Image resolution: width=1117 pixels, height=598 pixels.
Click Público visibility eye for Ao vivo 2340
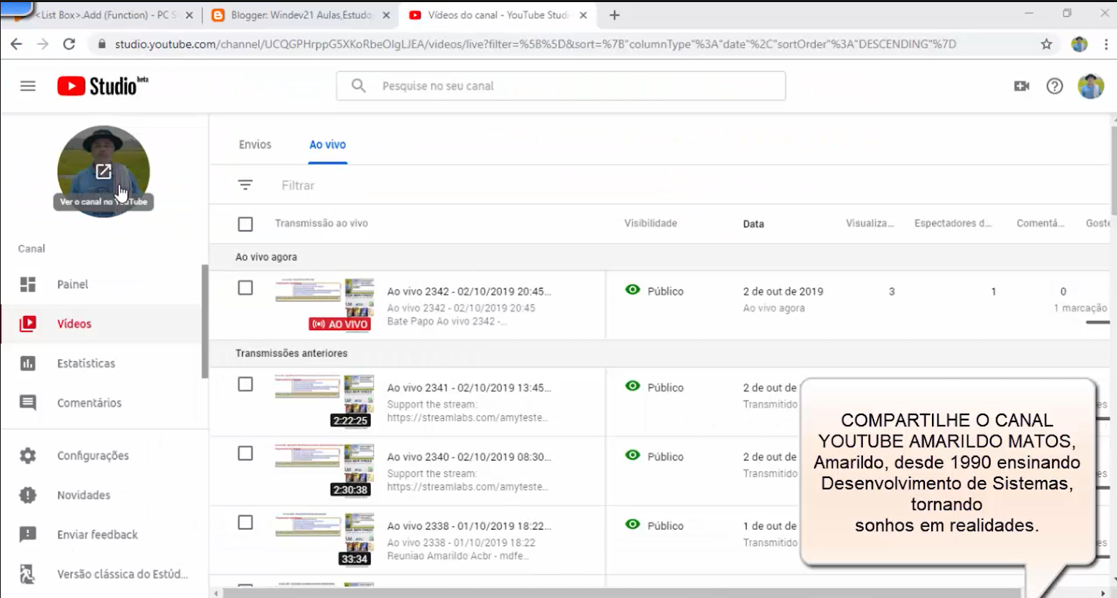(633, 455)
